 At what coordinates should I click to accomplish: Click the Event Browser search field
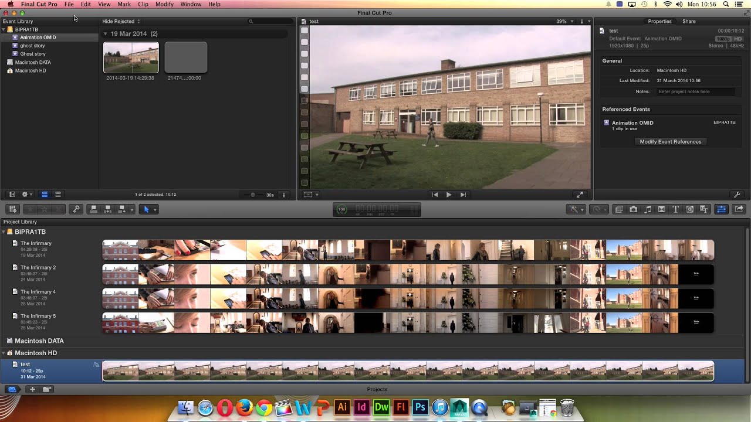pyautogui.click(x=270, y=22)
